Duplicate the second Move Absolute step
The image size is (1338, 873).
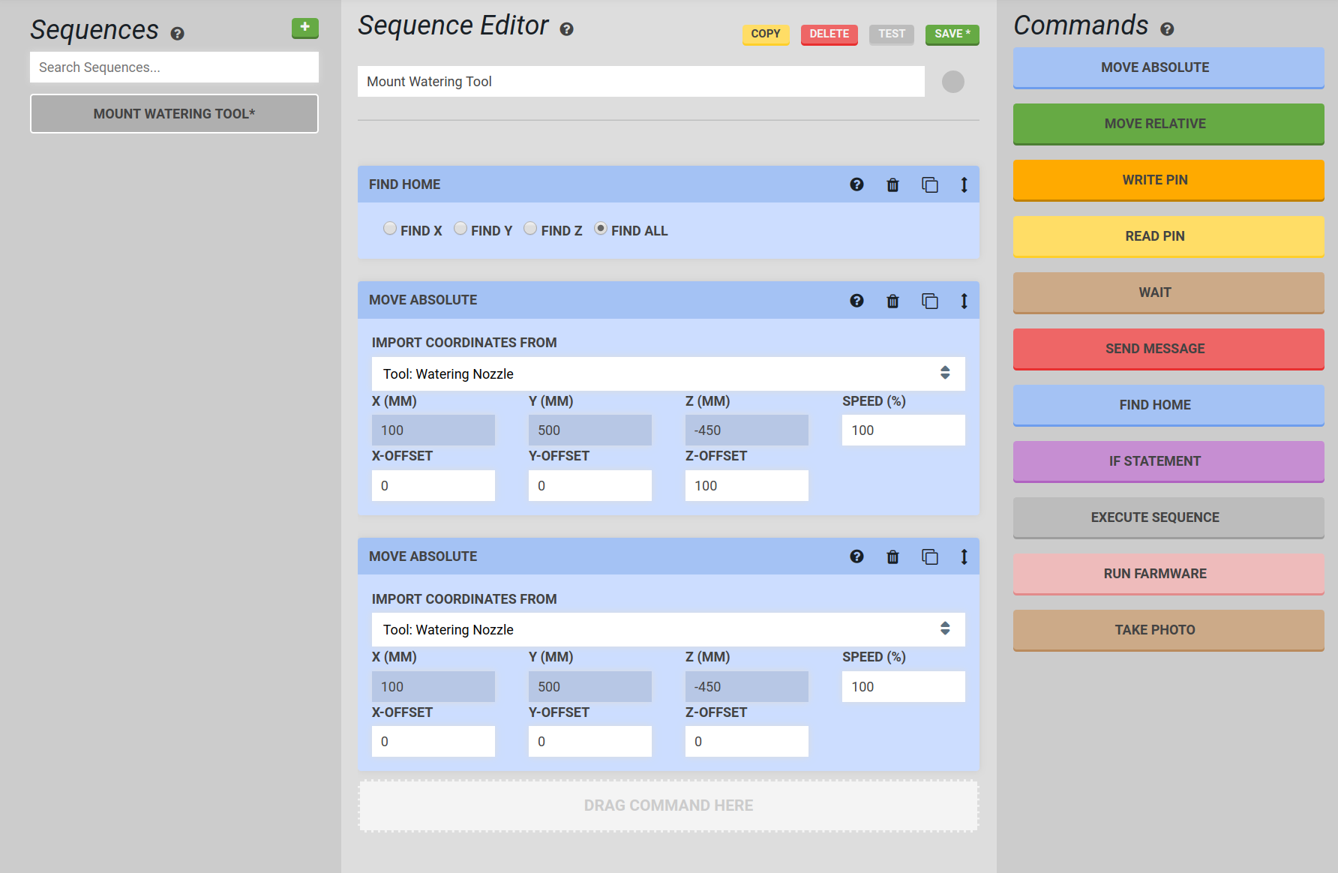[929, 556]
